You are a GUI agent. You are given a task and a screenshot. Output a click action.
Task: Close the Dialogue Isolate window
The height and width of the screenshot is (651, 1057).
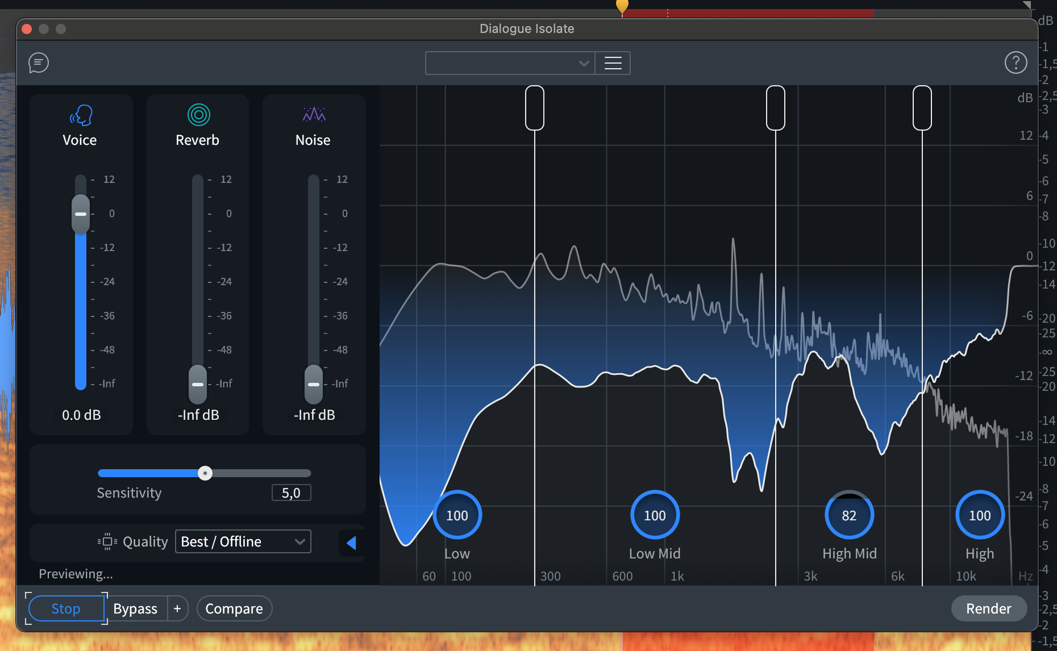[x=27, y=28]
